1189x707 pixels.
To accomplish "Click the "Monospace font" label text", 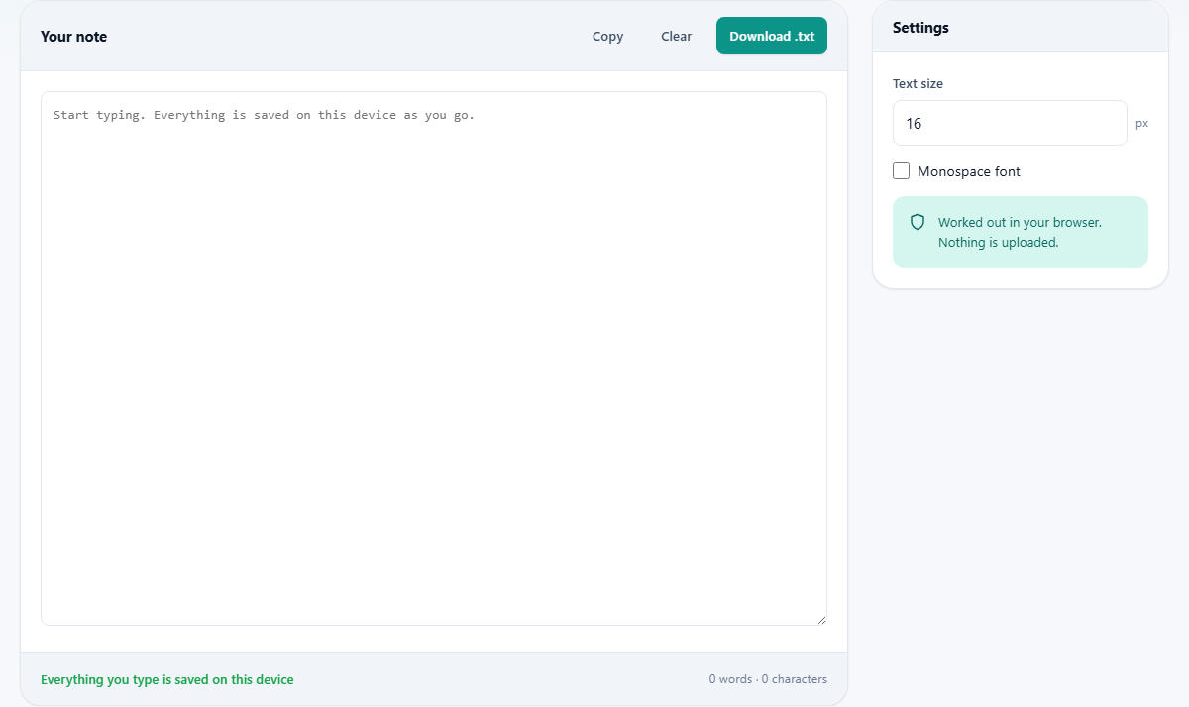I will 969,171.
